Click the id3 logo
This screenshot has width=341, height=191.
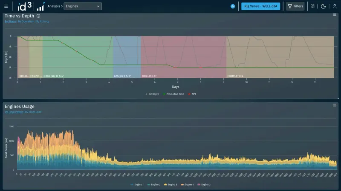click(25, 6)
